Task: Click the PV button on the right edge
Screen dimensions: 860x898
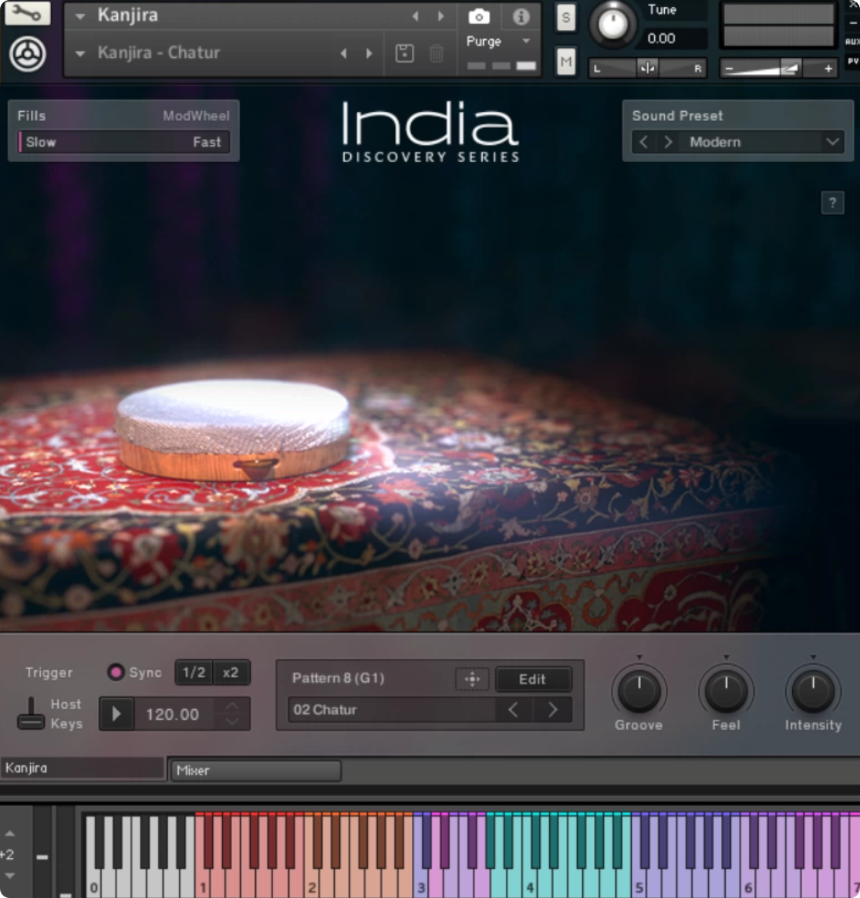Action: click(x=852, y=61)
